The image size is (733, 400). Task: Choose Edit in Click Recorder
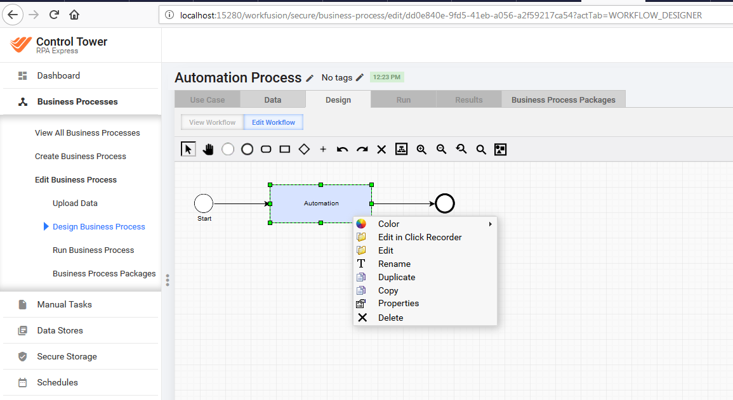click(425, 237)
